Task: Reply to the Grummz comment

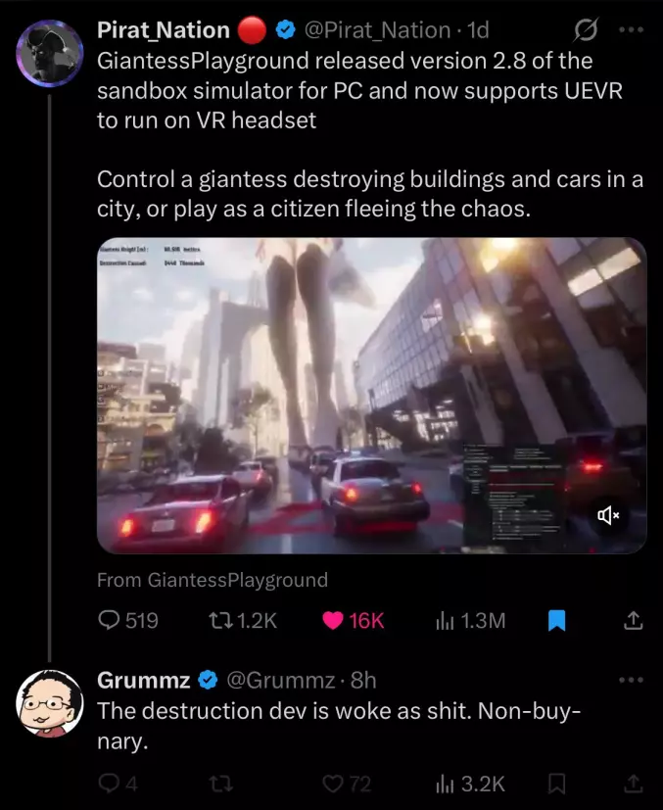Action: (118, 785)
